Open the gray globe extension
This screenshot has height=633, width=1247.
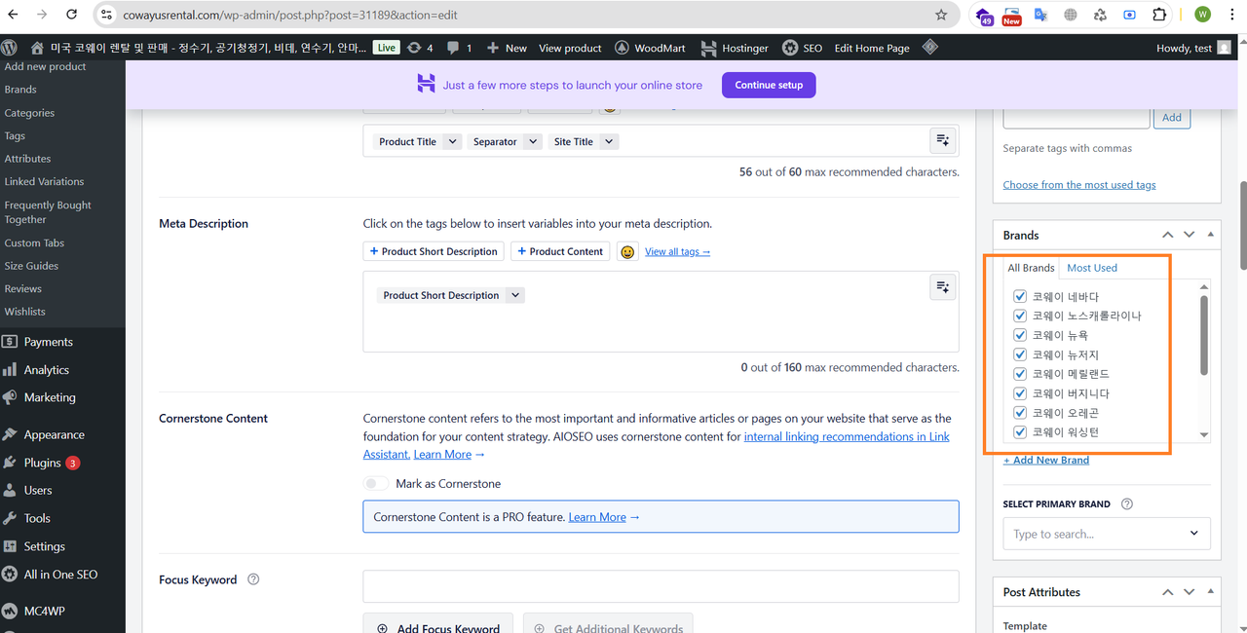click(1071, 15)
